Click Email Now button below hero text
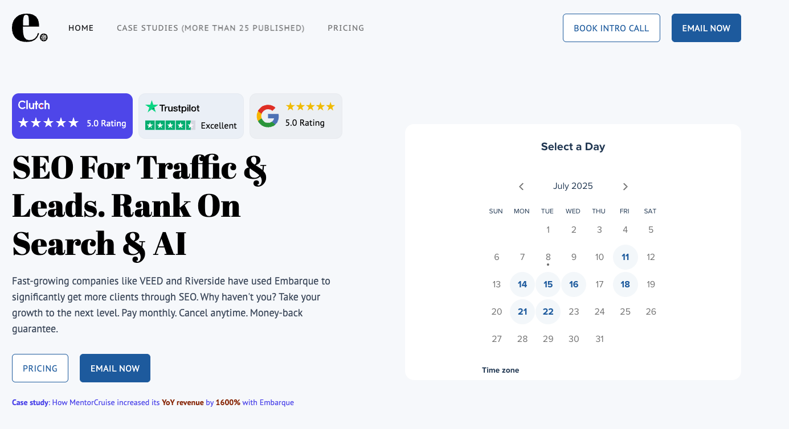The height and width of the screenshot is (429, 789). (x=115, y=368)
